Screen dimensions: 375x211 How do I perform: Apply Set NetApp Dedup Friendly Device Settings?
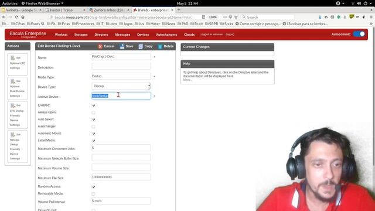click(x=18, y=146)
